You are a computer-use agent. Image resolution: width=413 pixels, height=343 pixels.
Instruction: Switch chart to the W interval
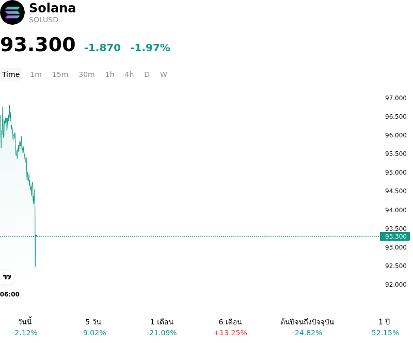click(x=164, y=74)
